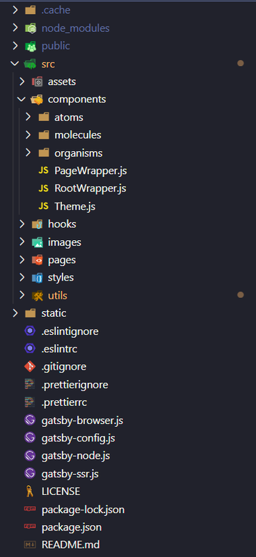
Task: Expand the images folder chevron
Action: pyautogui.click(x=22, y=242)
